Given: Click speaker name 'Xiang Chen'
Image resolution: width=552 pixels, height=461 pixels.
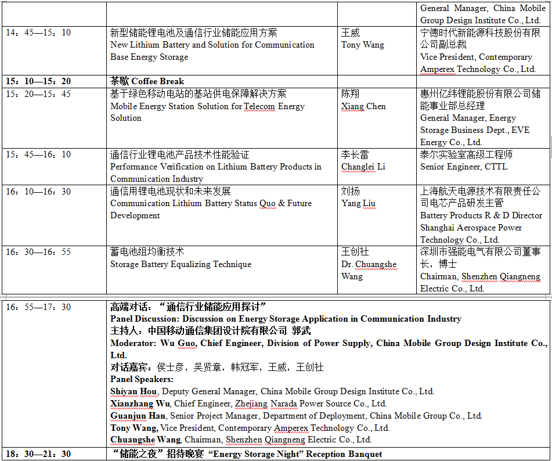Looking at the screenshot, I should pyautogui.click(x=363, y=106).
